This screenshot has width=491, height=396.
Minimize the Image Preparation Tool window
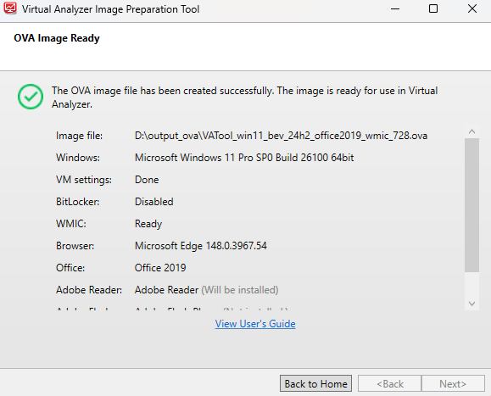(395, 8)
